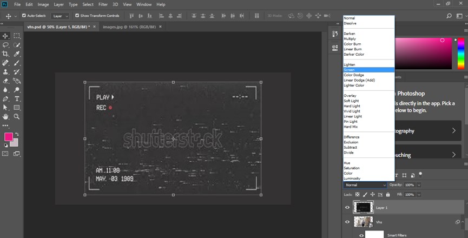Choose Screen blend mode

(x=369, y=70)
